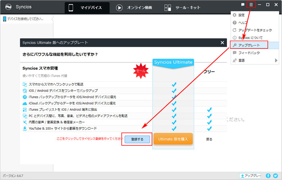Click the refresh icon for update check

click(234, 30)
